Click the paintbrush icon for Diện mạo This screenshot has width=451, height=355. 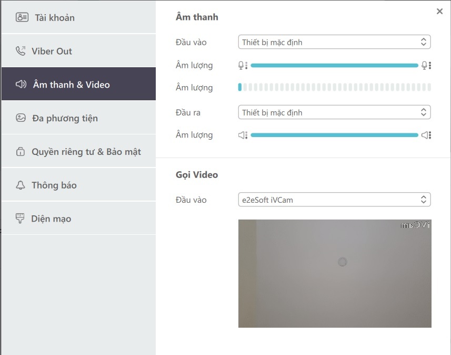(21, 219)
